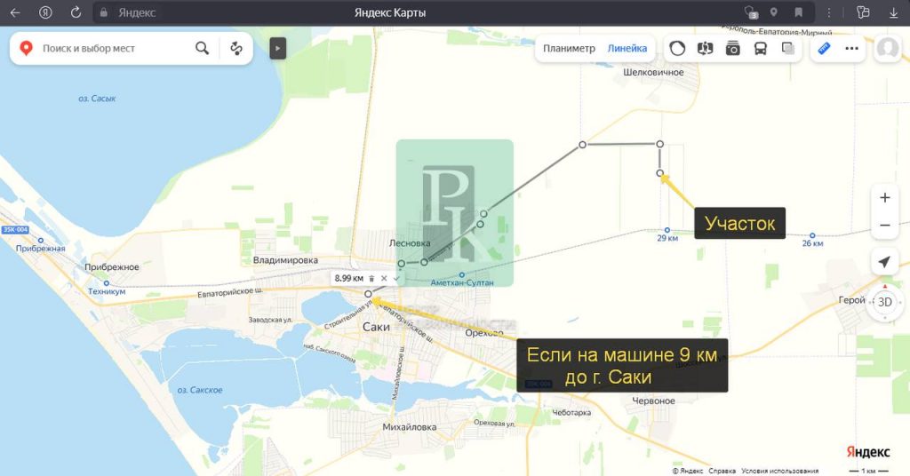Click the Лесновка village label
This screenshot has width=910, height=476.
pyautogui.click(x=410, y=243)
